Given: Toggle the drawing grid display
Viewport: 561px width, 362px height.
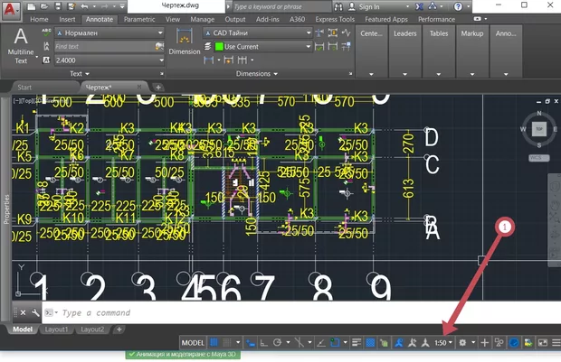Looking at the screenshot, I should click(x=214, y=343).
